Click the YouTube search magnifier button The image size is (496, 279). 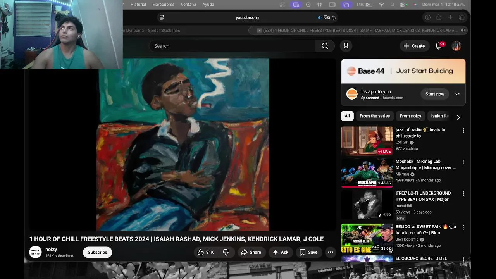(325, 46)
